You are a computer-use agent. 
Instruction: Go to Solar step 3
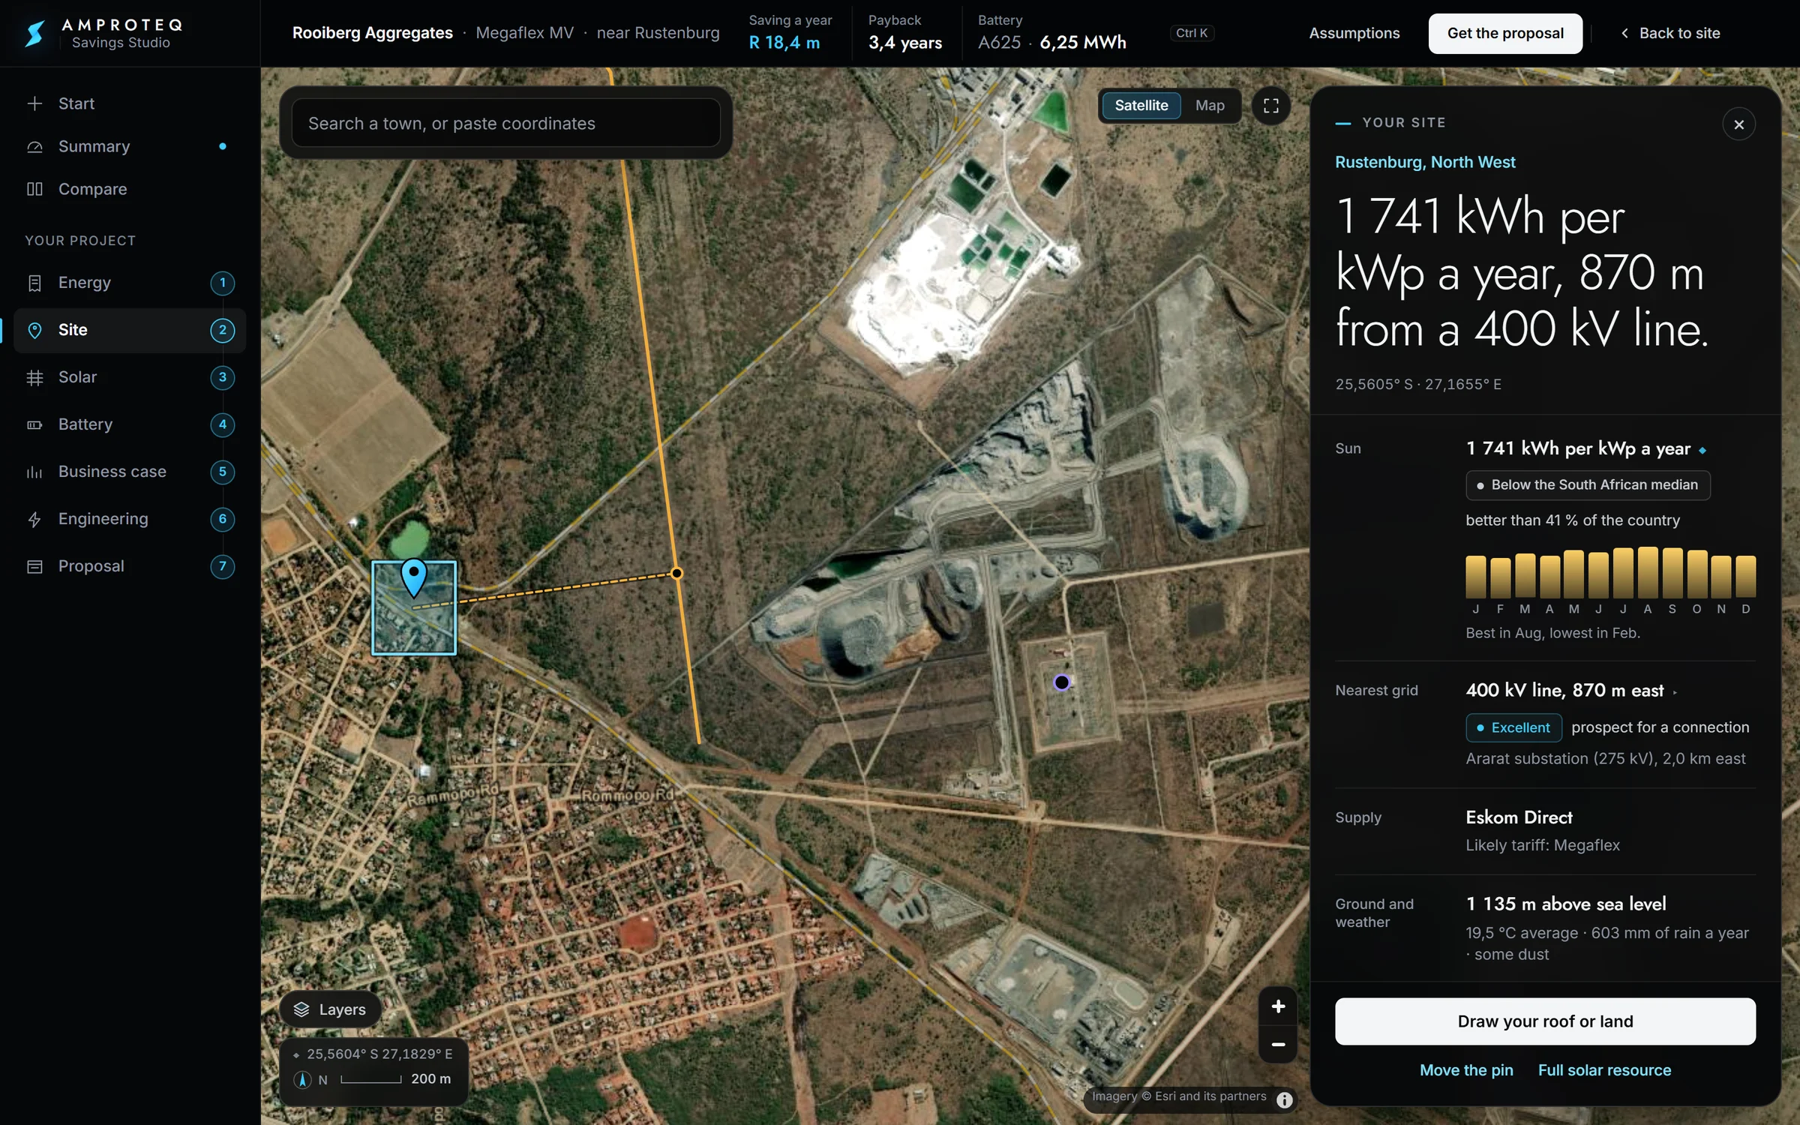tap(130, 377)
